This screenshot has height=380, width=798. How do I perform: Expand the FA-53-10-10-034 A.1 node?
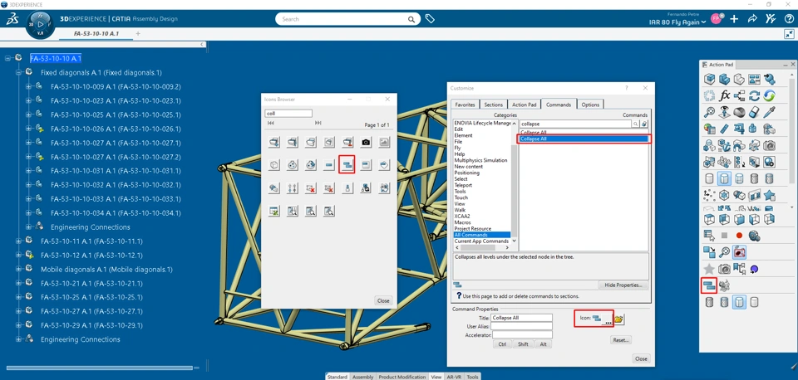tap(28, 213)
